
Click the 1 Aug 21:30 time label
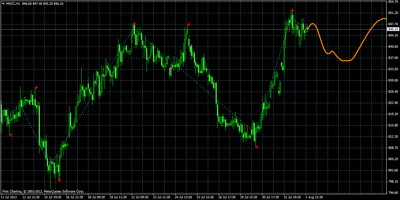tap(314, 197)
